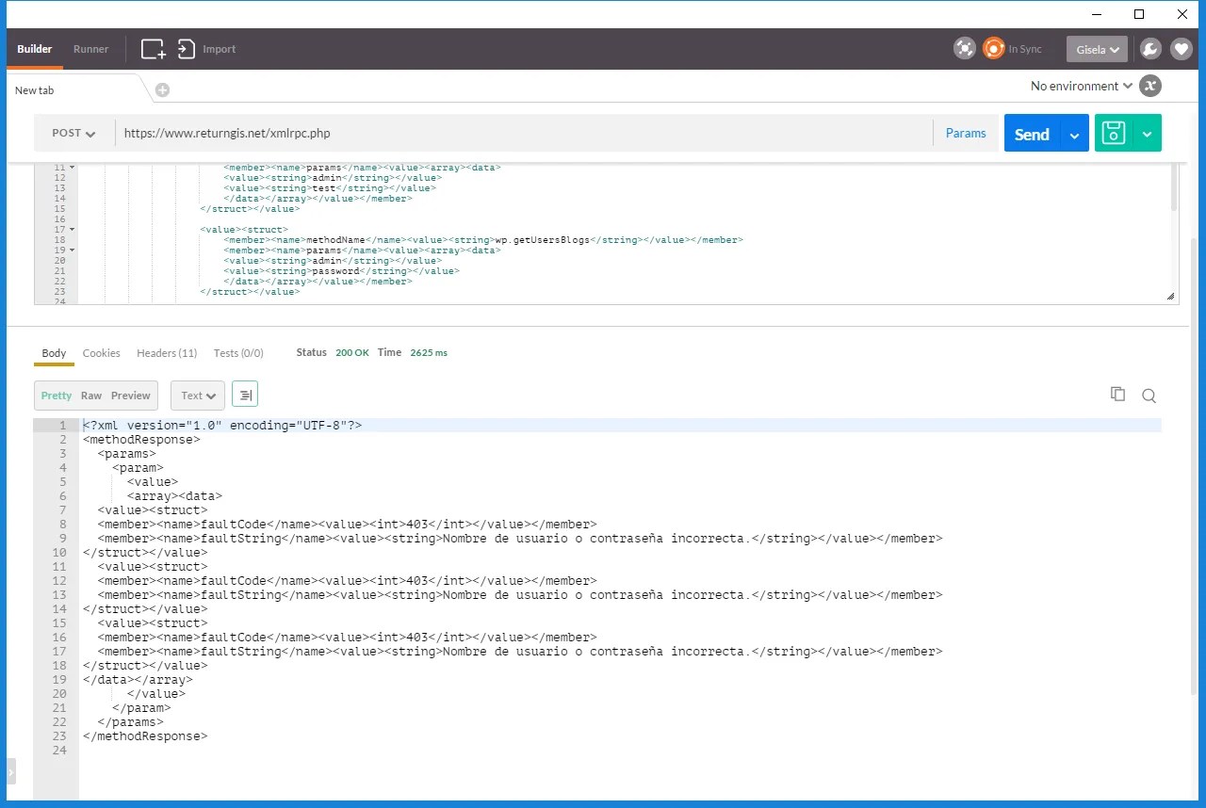Screen dimensions: 1206x808
Task: Open the No environment dropdown
Action: tap(1081, 86)
